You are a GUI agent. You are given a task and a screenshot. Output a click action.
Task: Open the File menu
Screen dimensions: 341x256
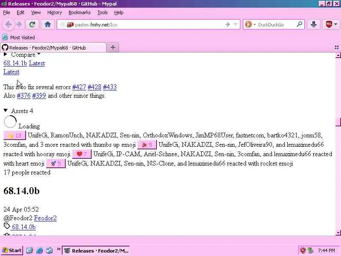coord(6,13)
